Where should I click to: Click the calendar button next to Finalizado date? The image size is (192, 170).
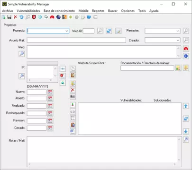50,106
